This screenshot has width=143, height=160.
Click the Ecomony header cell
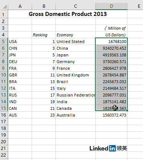76,35
